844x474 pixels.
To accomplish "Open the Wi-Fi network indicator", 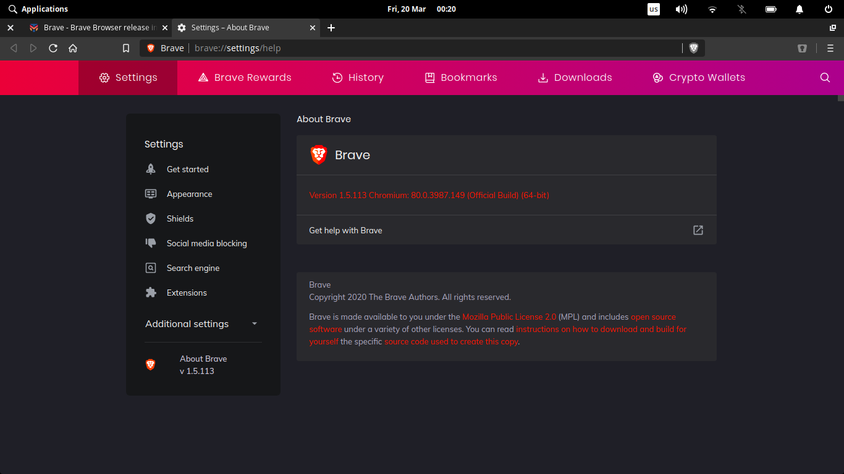I will (x=712, y=9).
